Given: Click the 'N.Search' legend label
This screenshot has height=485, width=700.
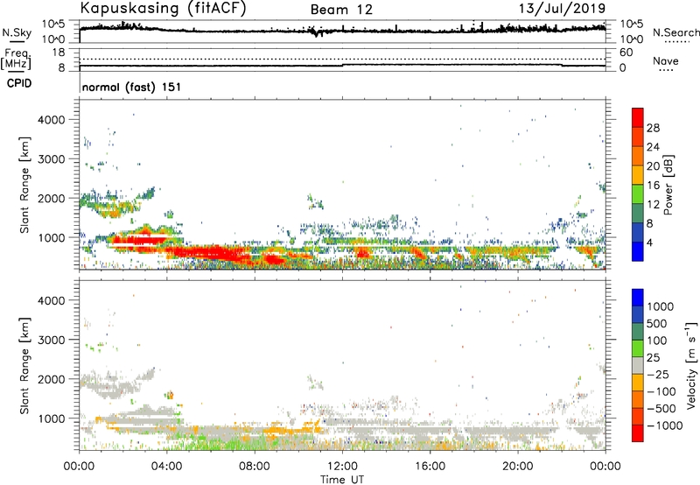Looking at the screenshot, I should click(675, 32).
